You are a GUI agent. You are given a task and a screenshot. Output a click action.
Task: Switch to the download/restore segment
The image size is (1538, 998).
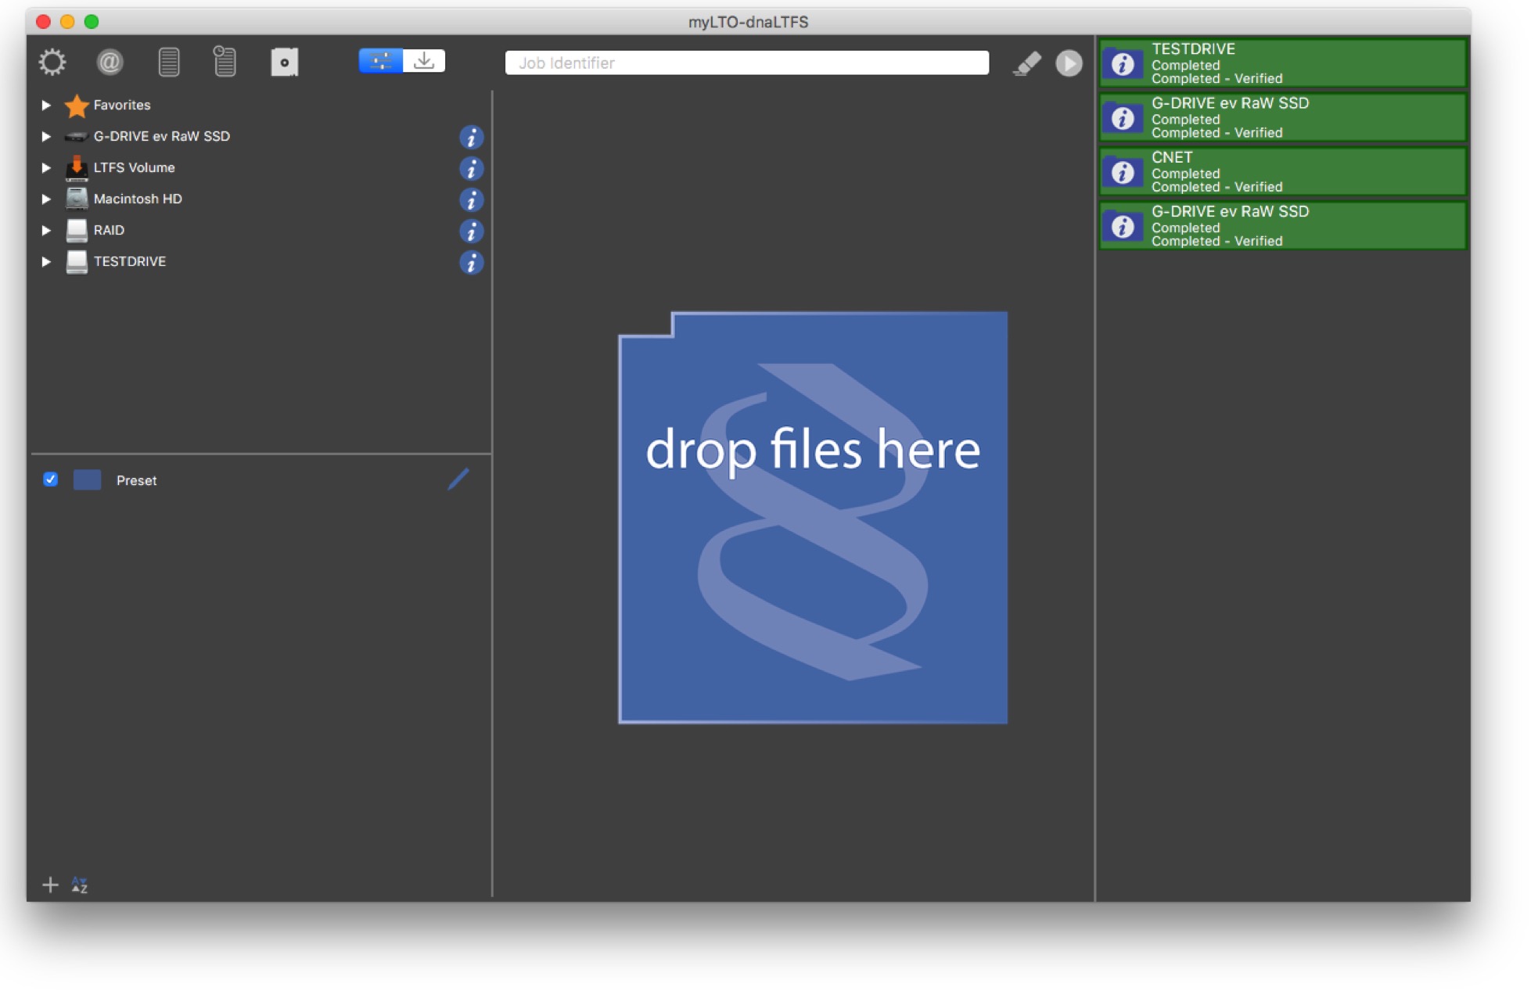point(424,61)
